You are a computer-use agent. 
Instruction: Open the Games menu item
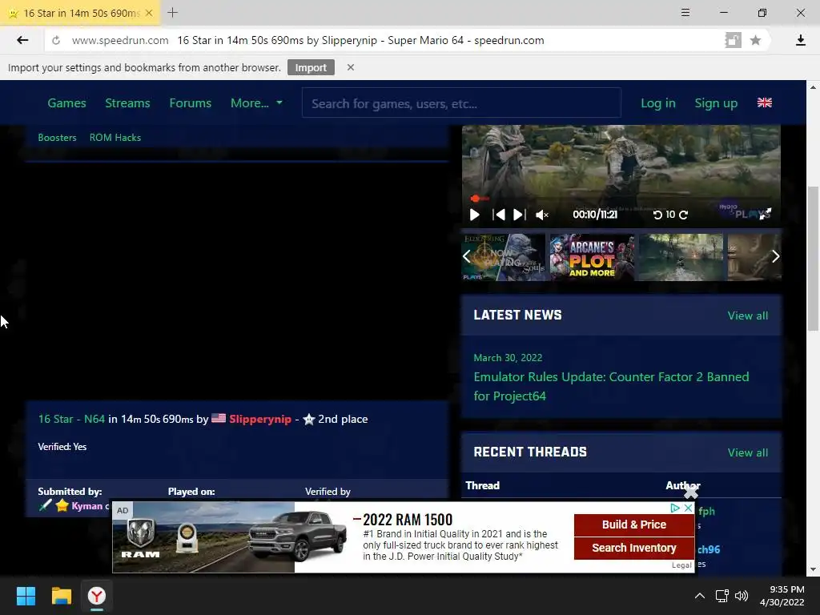click(x=66, y=103)
